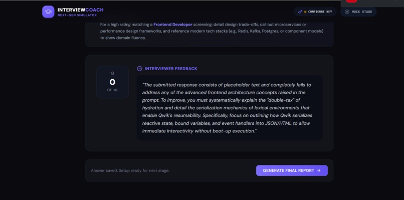Click the red icon at the top right
The width and height of the screenshot is (404, 200).
[351, 1]
